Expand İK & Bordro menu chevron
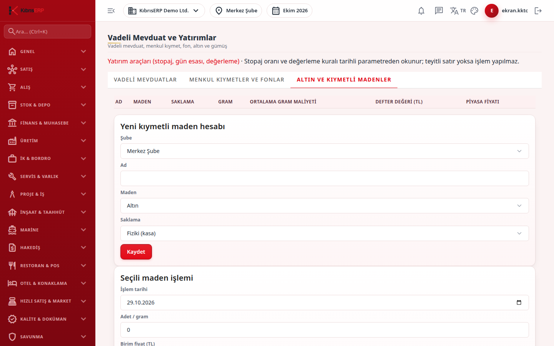The width and height of the screenshot is (554, 346). [83, 158]
